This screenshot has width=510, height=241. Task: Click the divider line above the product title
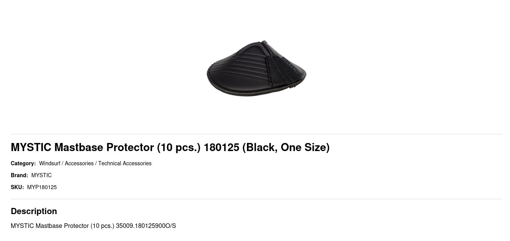pos(257,134)
